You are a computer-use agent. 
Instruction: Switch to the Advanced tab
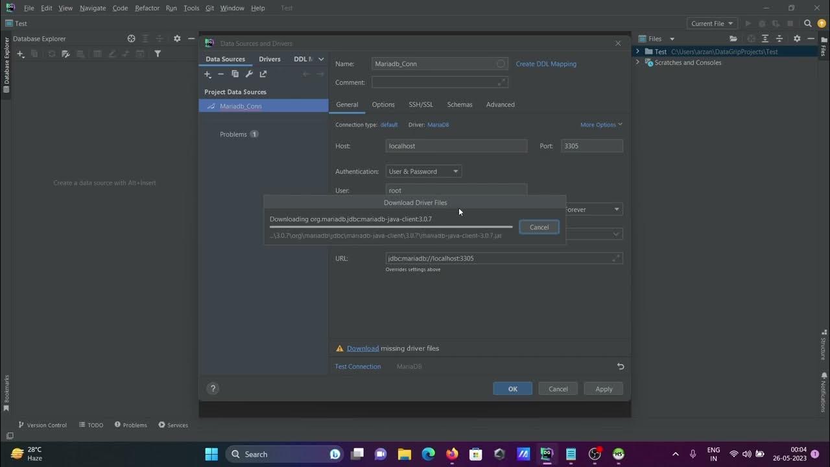tap(501, 104)
